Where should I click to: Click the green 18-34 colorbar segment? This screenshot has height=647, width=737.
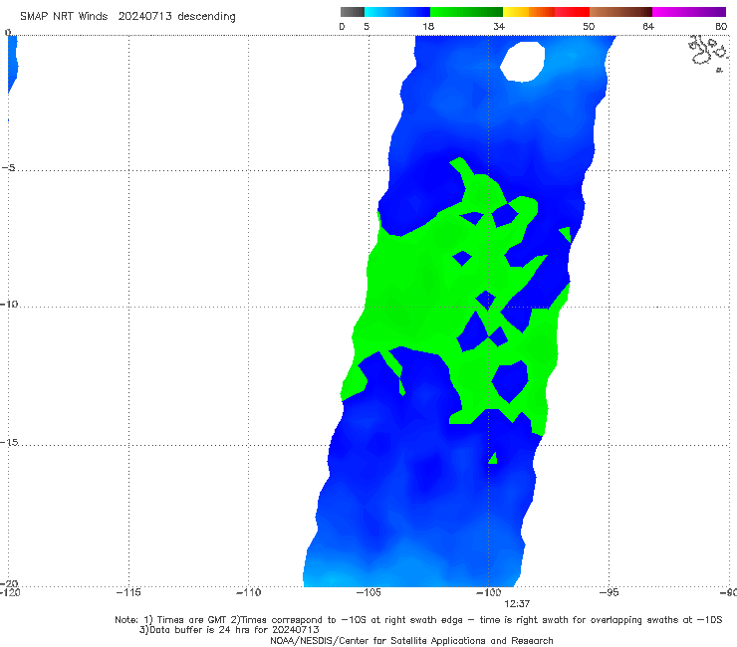[466, 12]
